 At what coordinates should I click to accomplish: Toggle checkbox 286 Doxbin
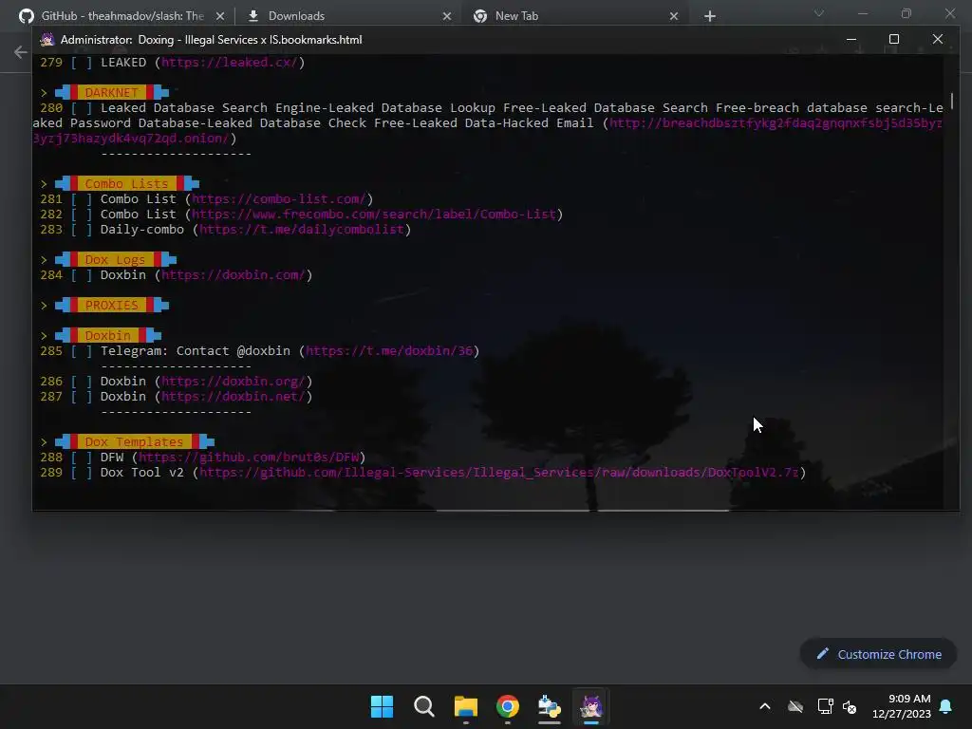pyautogui.click(x=82, y=382)
